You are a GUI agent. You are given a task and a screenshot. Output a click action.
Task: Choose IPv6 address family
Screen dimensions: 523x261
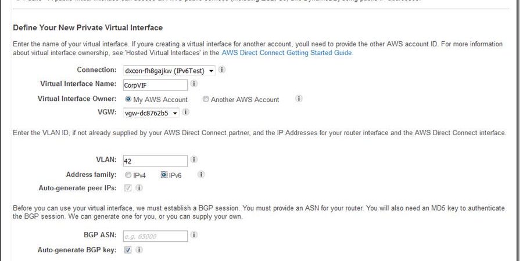(x=164, y=175)
